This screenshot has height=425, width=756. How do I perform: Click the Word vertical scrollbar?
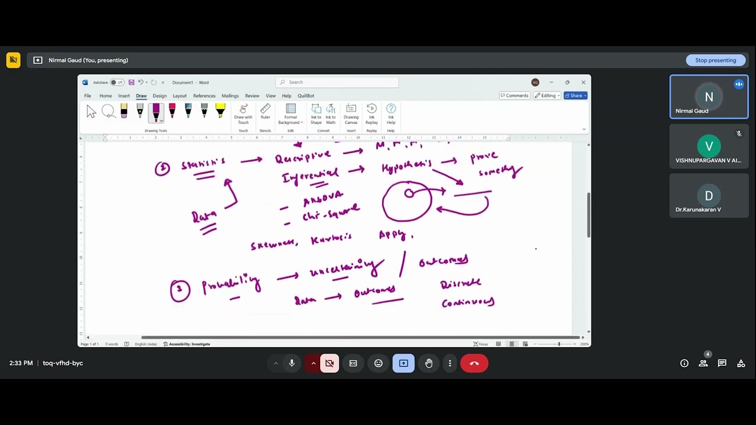click(x=588, y=215)
